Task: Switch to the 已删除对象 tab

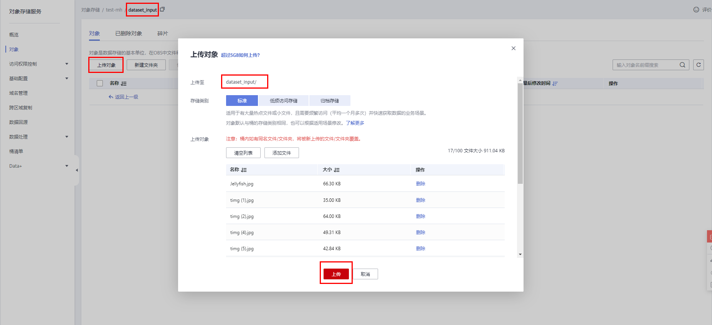Action: tap(129, 34)
